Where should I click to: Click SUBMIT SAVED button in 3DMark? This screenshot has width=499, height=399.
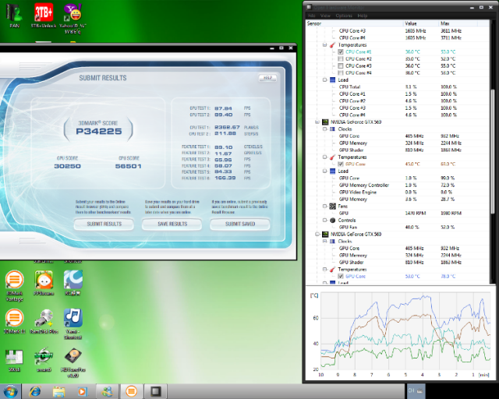point(240,224)
